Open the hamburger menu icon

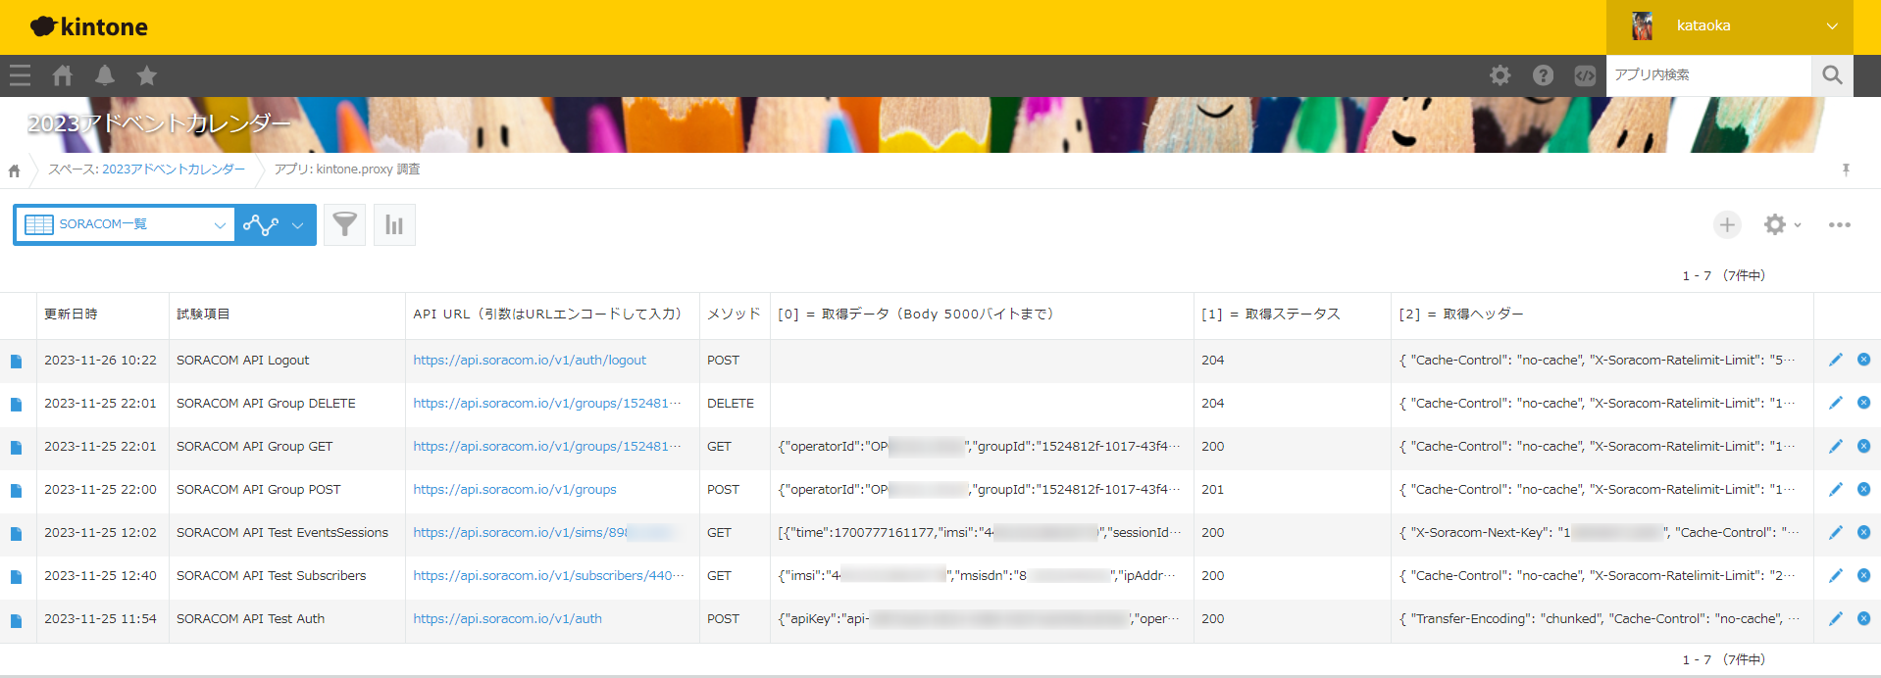(20, 75)
